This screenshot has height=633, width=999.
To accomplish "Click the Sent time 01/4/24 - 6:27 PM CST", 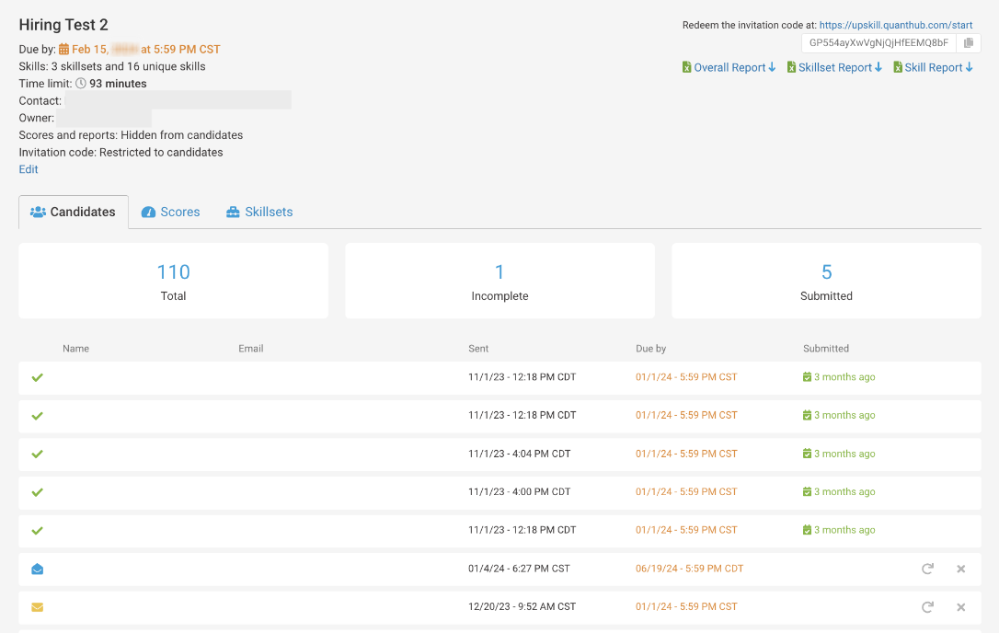I will pos(519,569).
